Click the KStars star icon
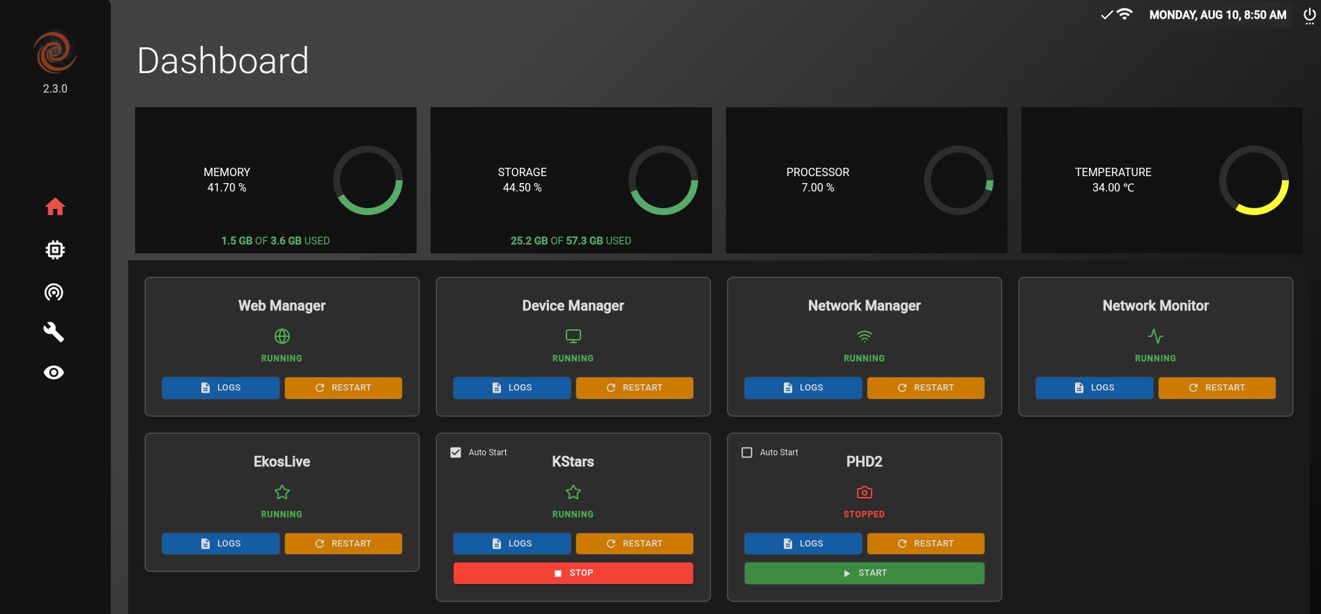Screen dimensions: 1321x614 point(573,492)
